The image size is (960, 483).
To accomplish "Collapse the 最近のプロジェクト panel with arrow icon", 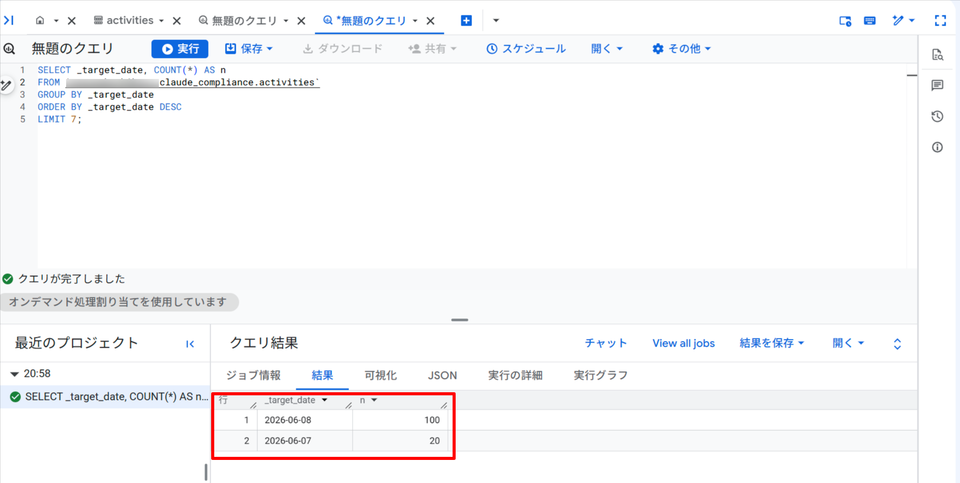I will (x=190, y=344).
